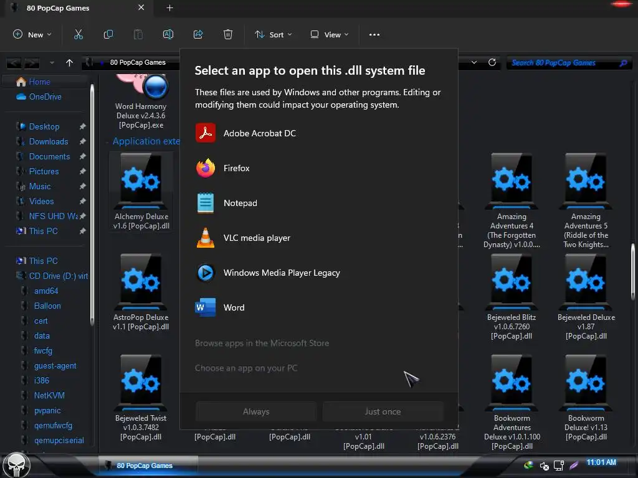Screen dimensions: 638x478
Task: Click the search magnifier icon
Action: coord(623,63)
